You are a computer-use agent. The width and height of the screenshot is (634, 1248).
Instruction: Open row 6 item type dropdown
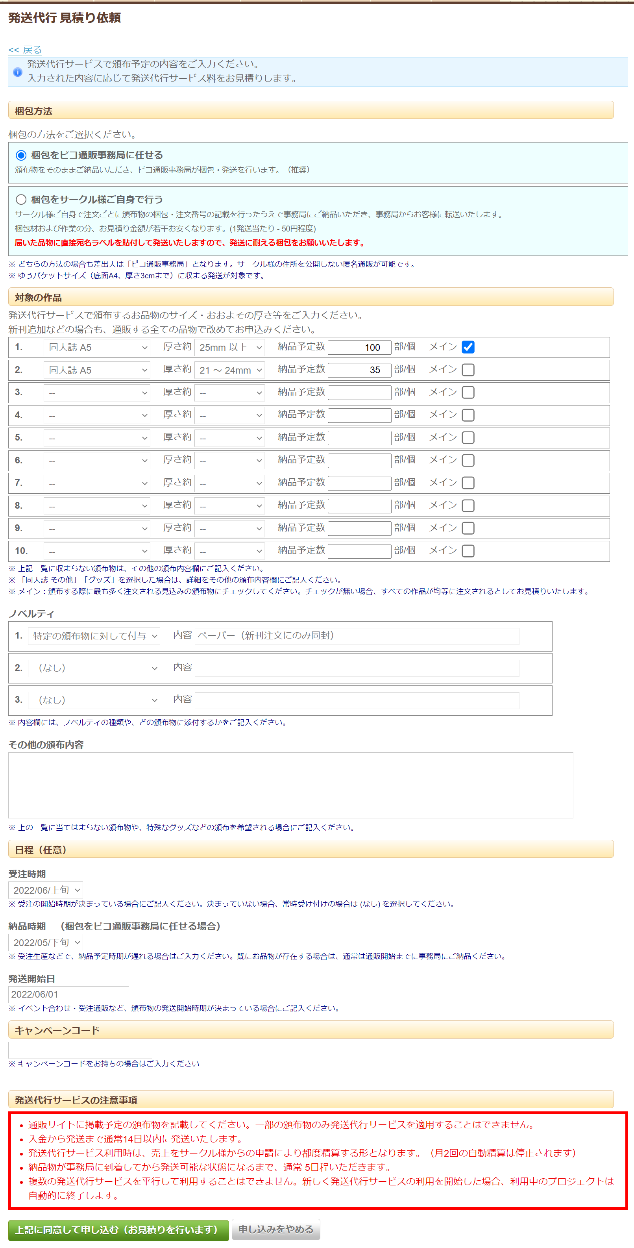97,460
